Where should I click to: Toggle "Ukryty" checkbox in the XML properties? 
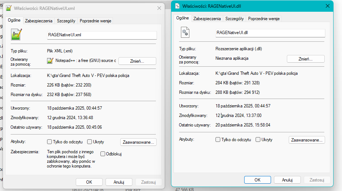point(89,142)
